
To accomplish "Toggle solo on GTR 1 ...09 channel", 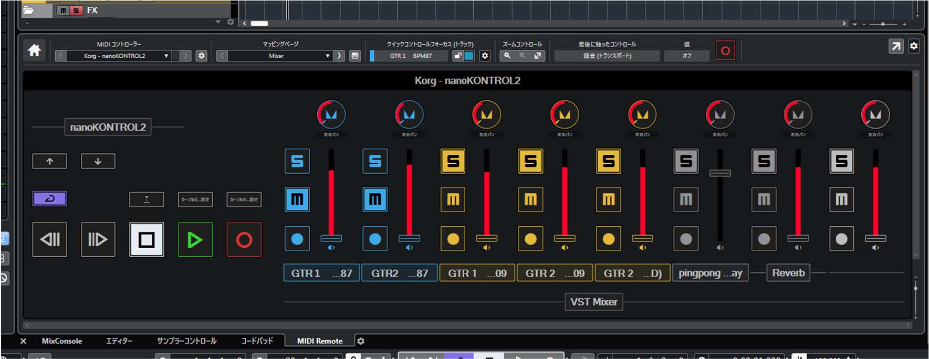I will pos(453,161).
